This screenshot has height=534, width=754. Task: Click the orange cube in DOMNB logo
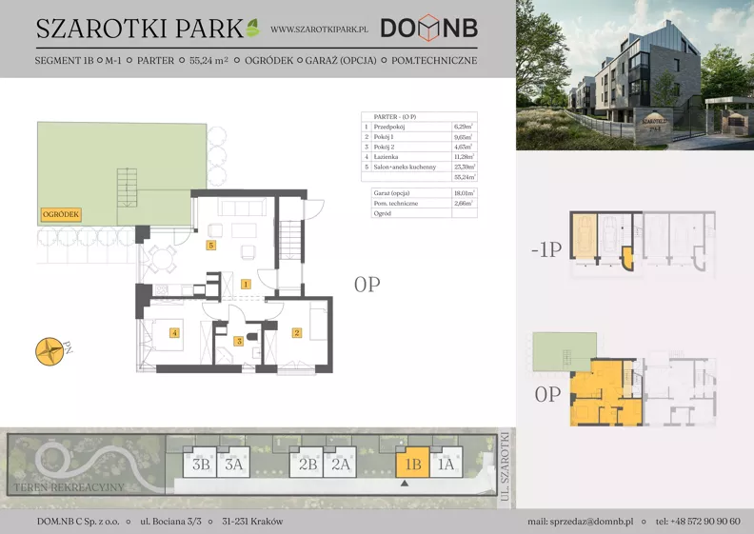[x=428, y=28]
